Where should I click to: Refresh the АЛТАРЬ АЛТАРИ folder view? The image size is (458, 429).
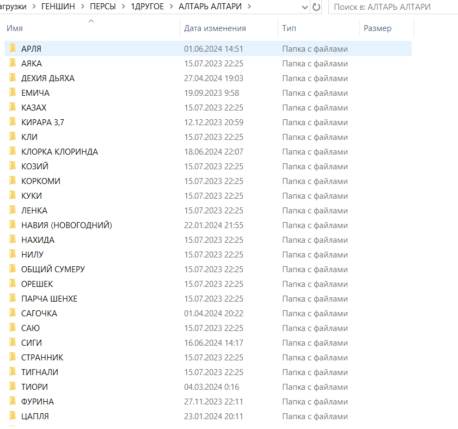click(316, 7)
